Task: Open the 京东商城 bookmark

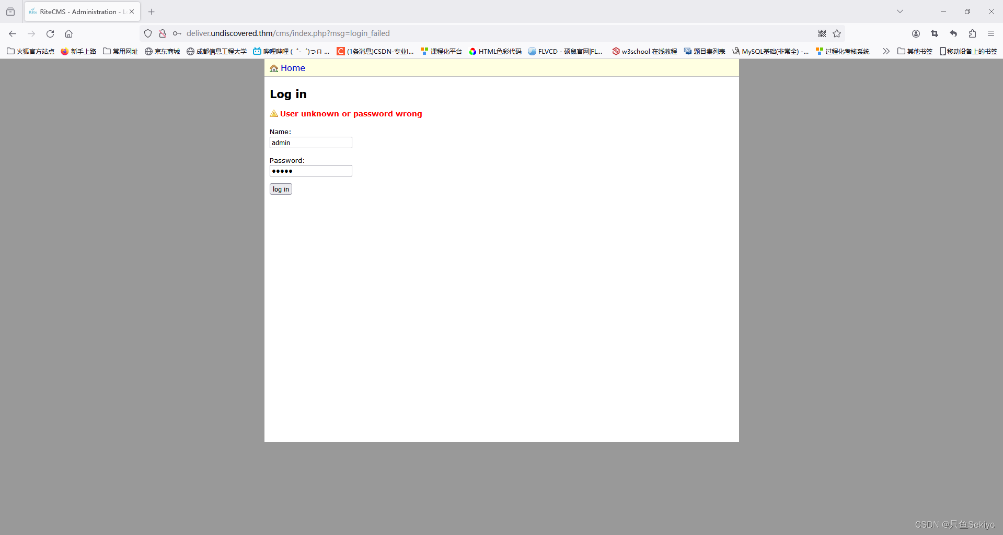Action: coord(163,51)
